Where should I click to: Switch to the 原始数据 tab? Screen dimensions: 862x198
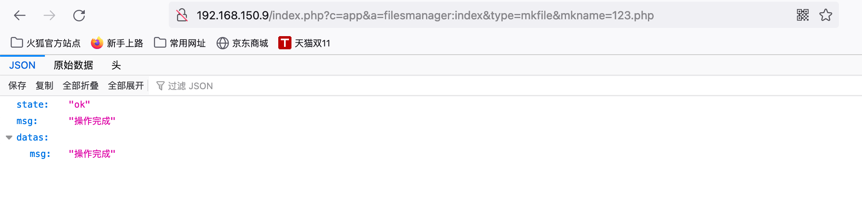pyautogui.click(x=73, y=65)
